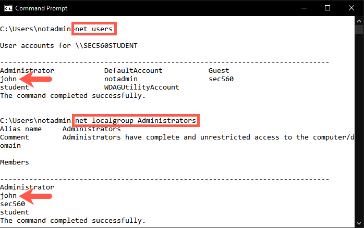Maximize the Command Prompt window

point(327,8)
